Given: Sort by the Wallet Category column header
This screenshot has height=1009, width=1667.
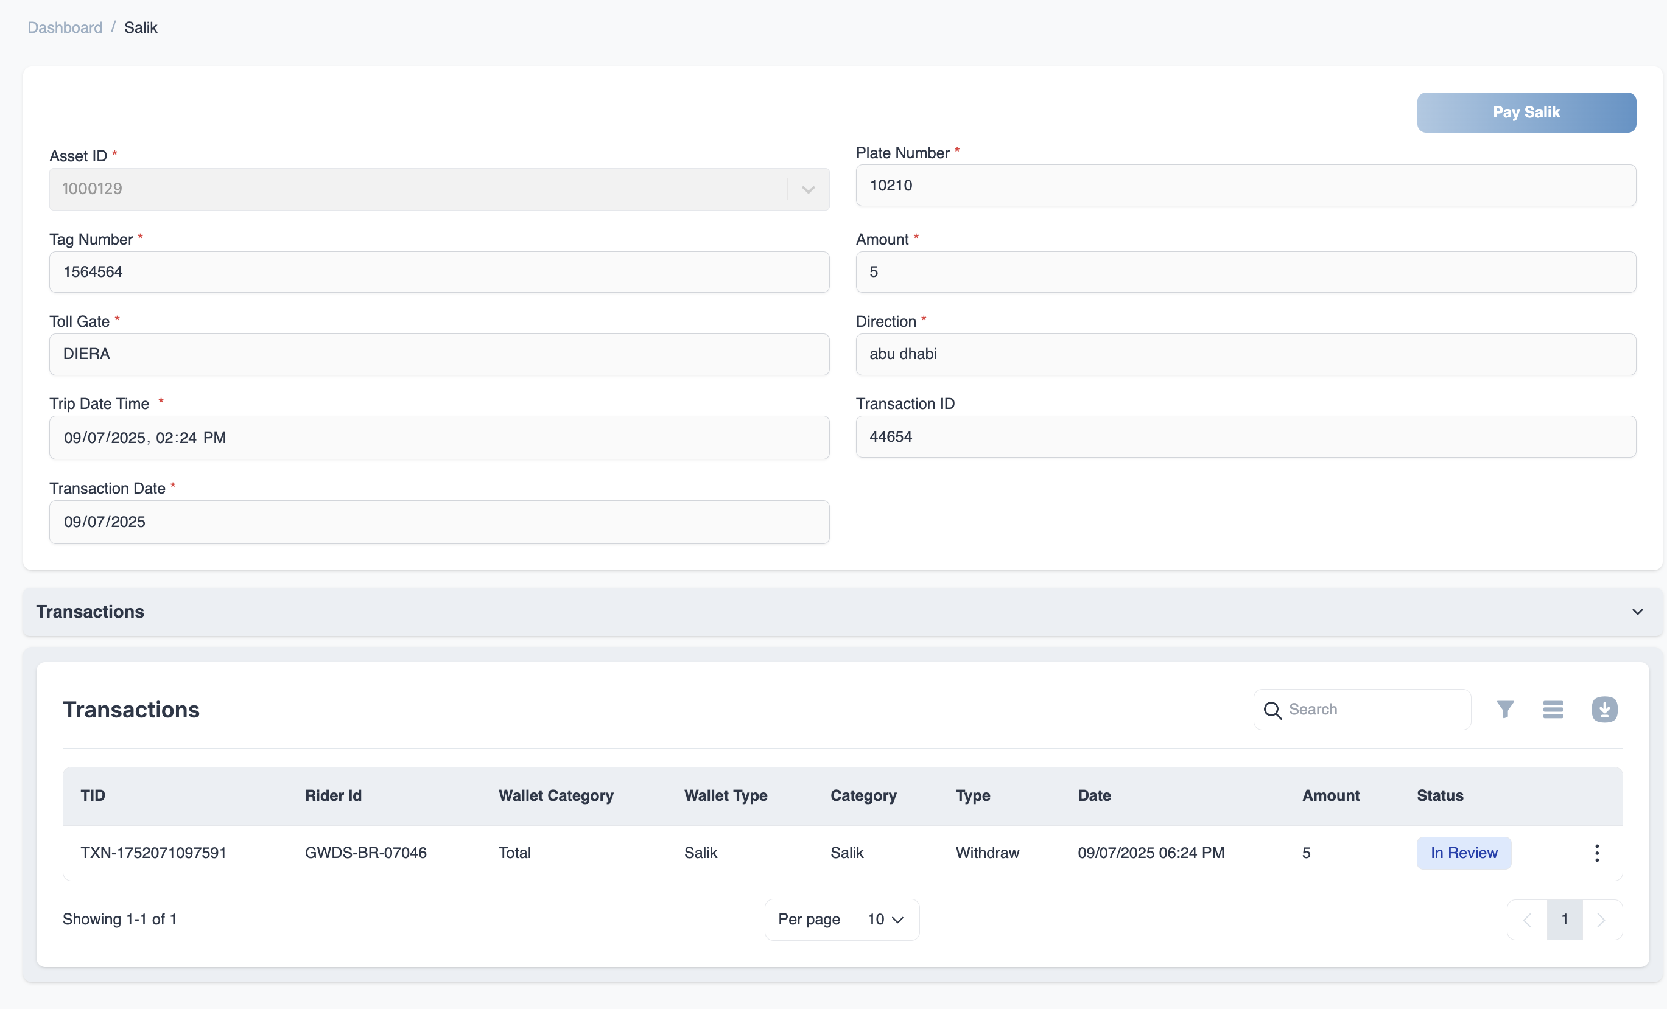Looking at the screenshot, I should click(555, 795).
